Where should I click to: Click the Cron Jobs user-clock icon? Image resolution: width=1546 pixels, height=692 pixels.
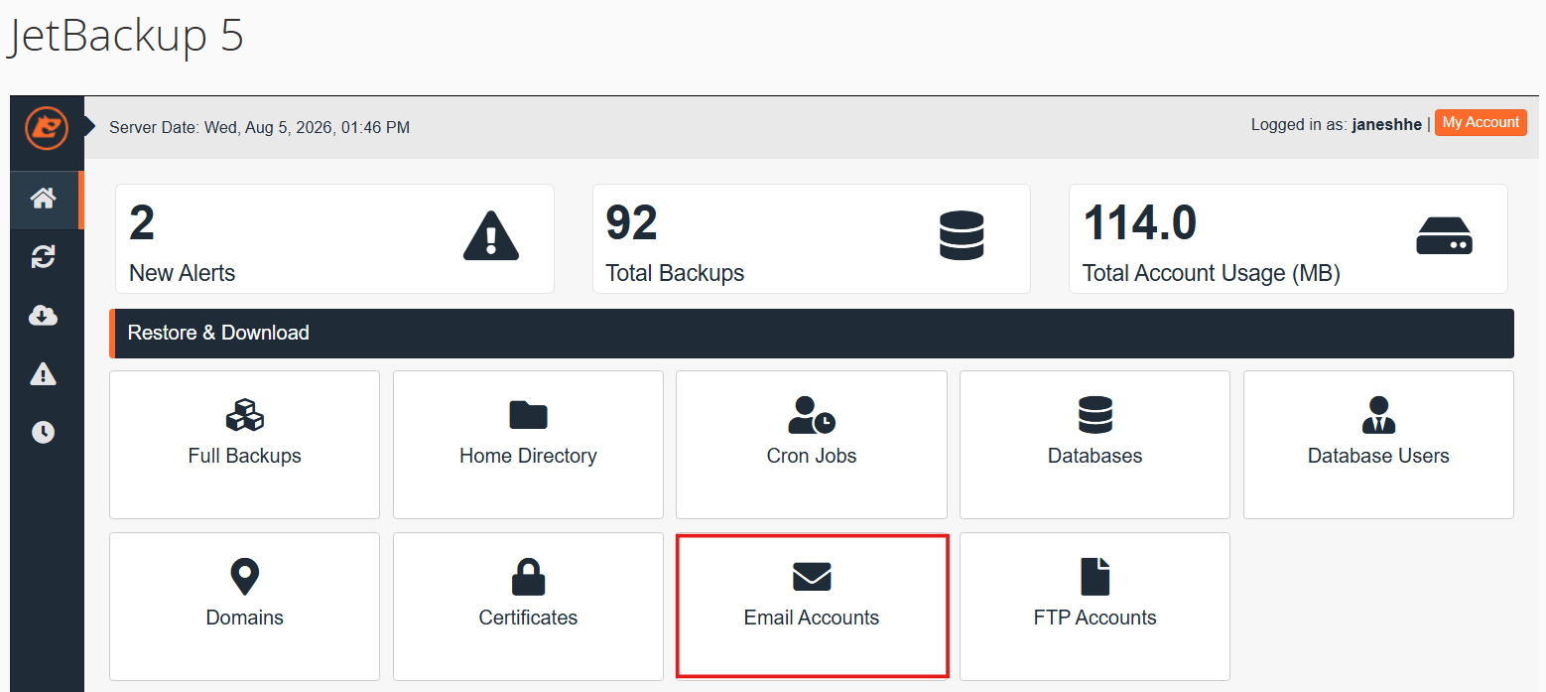click(x=812, y=414)
